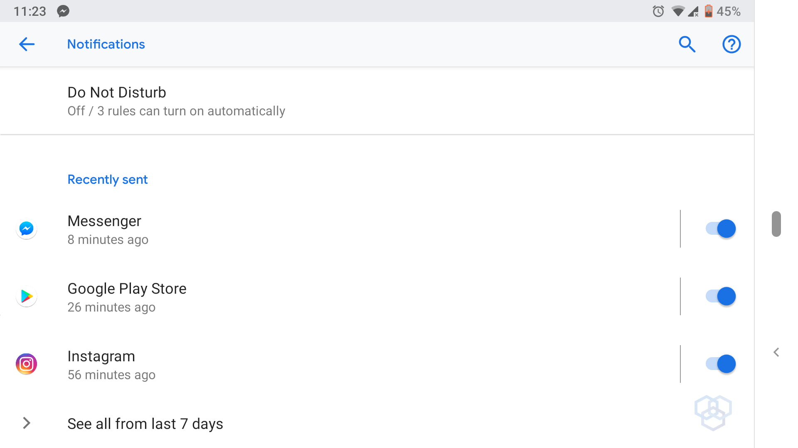Tap the alarm clock status icon
Screen dimensions: 798x448
[x=658, y=11]
